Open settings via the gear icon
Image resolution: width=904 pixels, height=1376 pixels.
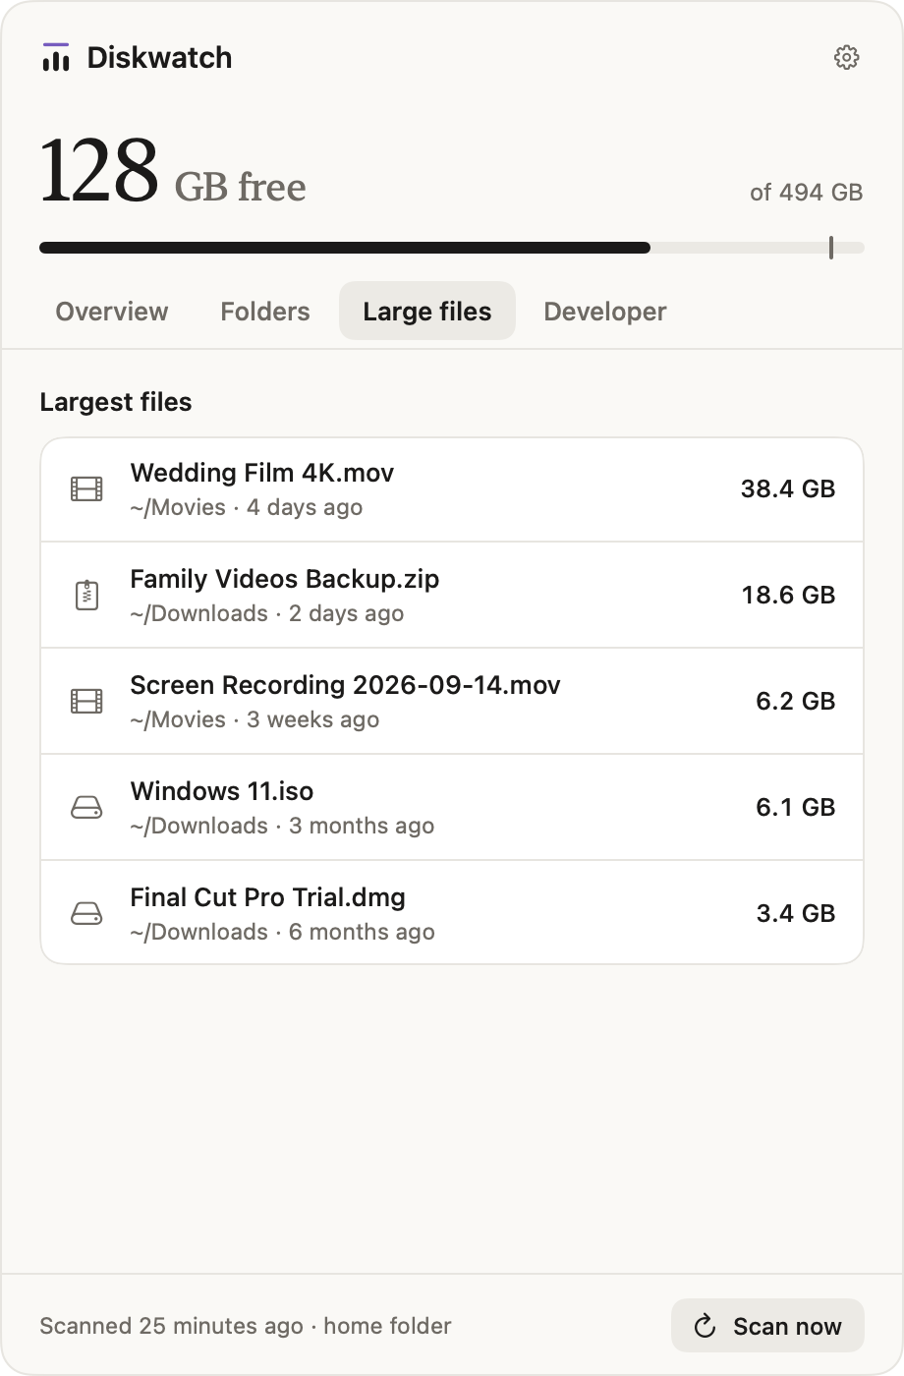(x=846, y=57)
